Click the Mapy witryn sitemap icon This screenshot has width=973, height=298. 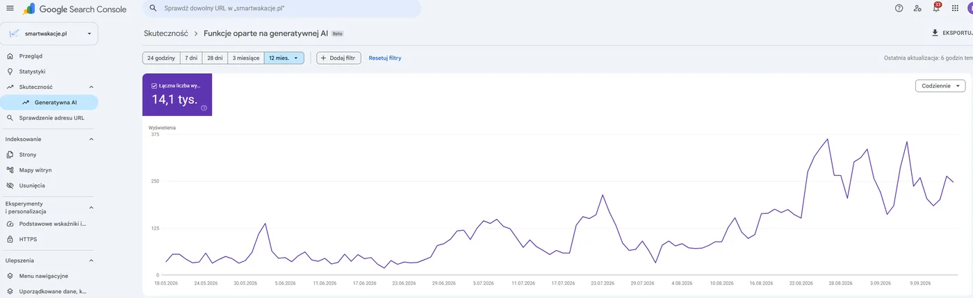point(10,169)
